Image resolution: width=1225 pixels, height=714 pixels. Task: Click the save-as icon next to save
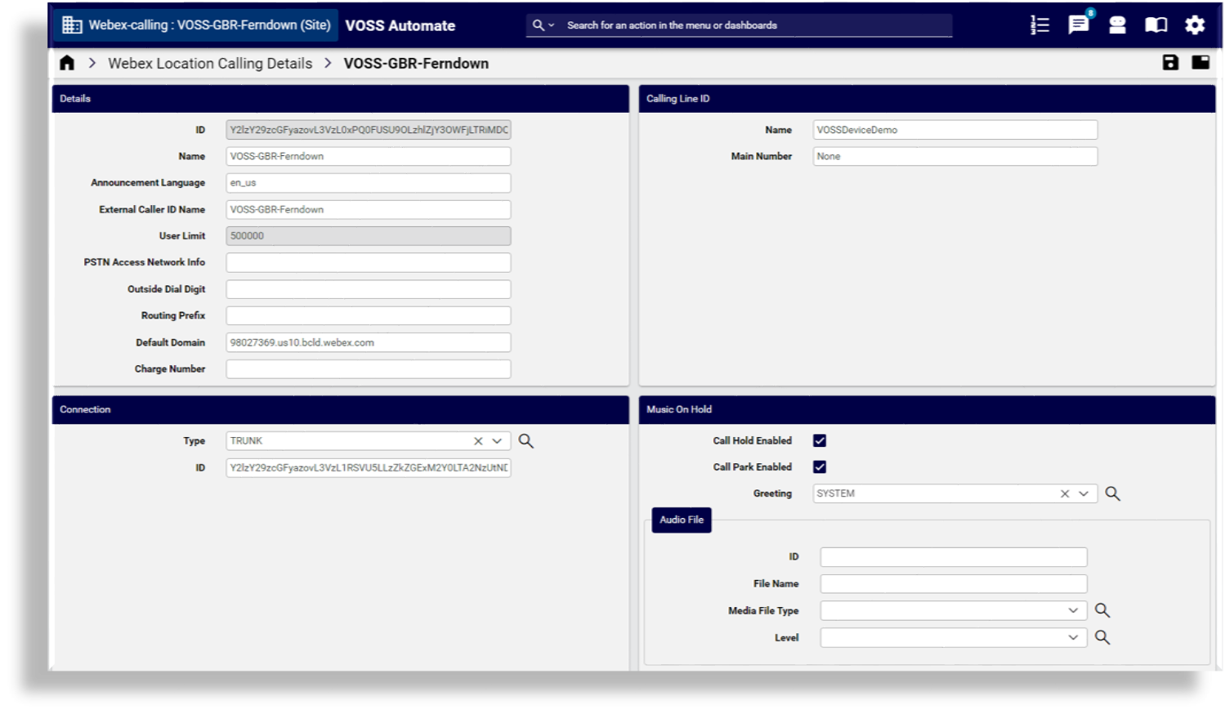(x=1200, y=62)
